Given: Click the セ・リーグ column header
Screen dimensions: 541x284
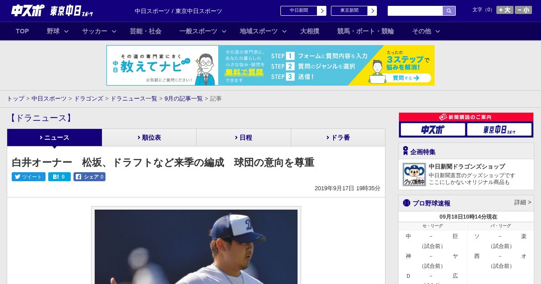Looking at the screenshot, I should click(x=433, y=226).
